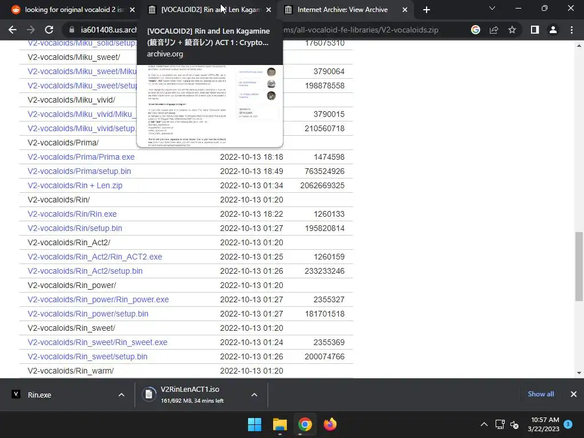Click the file size 2062669325
Image resolution: width=584 pixels, height=438 pixels.
322,185
